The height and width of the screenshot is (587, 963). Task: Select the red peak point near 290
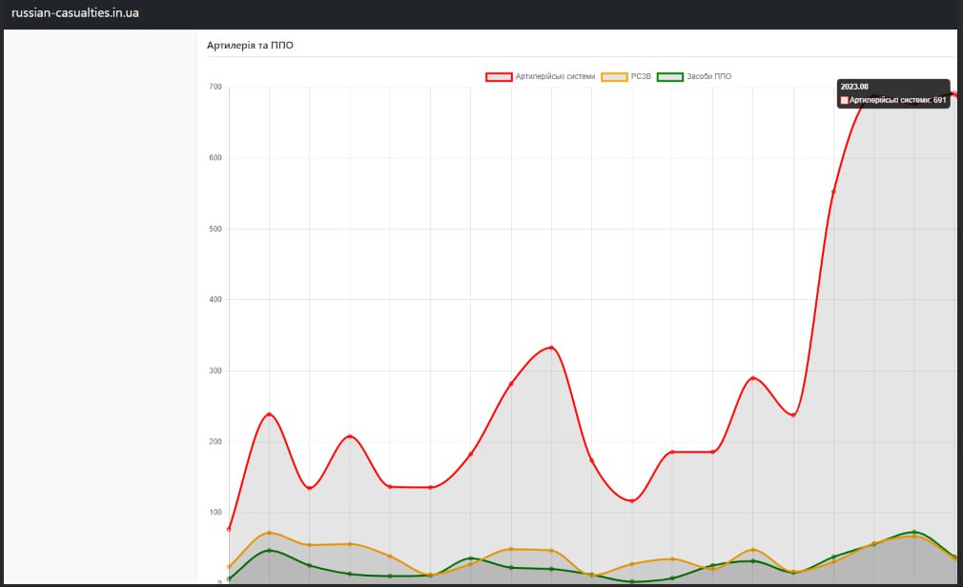point(753,378)
